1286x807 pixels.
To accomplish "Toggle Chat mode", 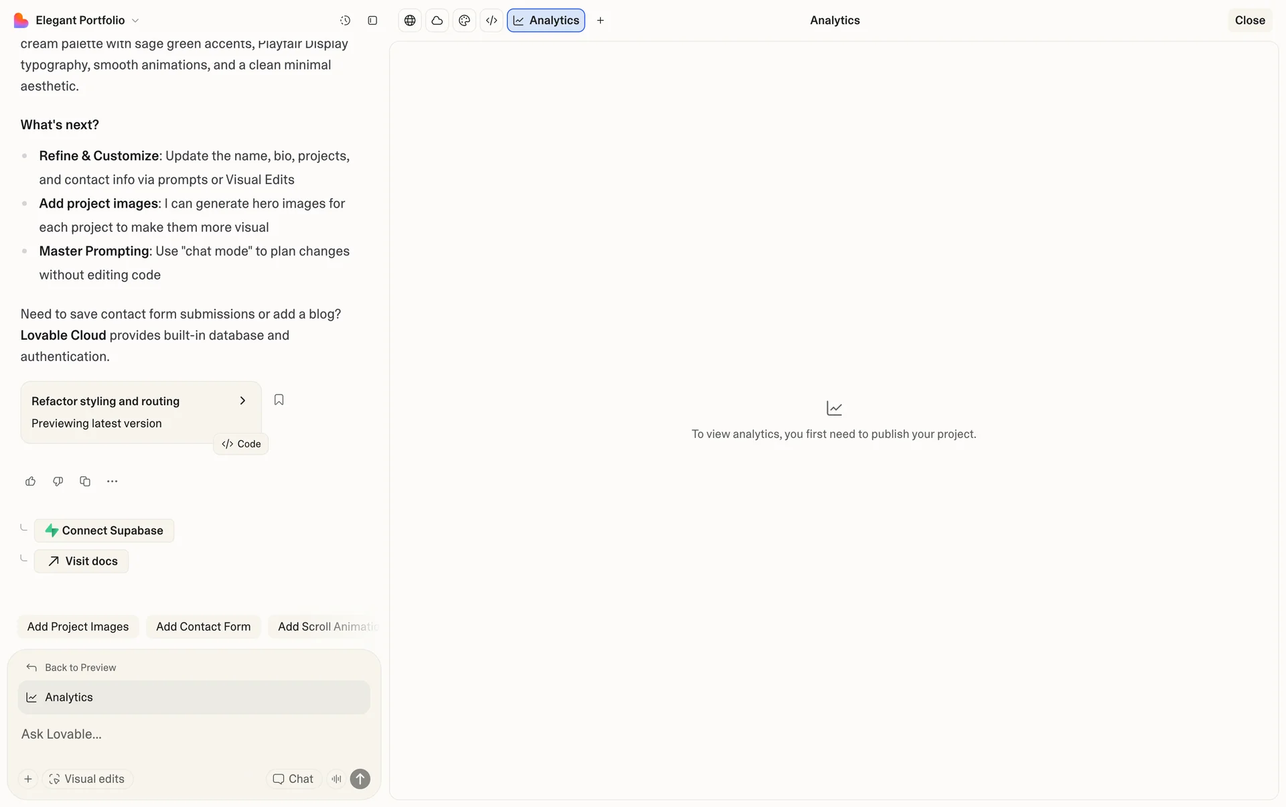I will point(293,779).
